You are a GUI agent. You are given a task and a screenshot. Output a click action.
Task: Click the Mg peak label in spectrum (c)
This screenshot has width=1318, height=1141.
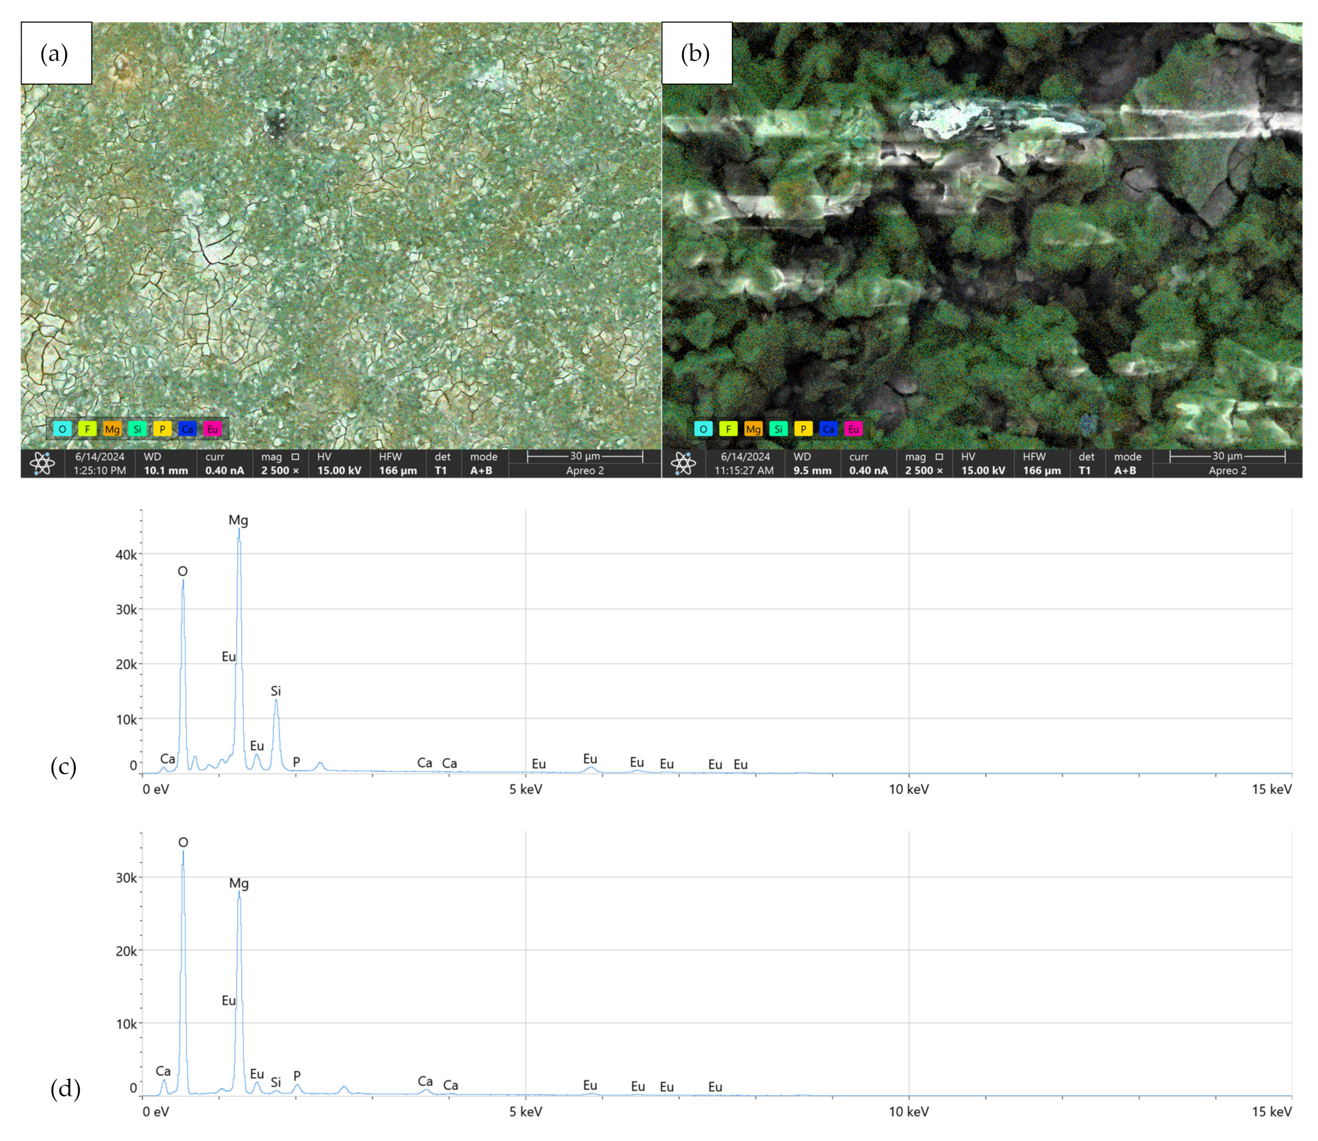[x=238, y=520]
